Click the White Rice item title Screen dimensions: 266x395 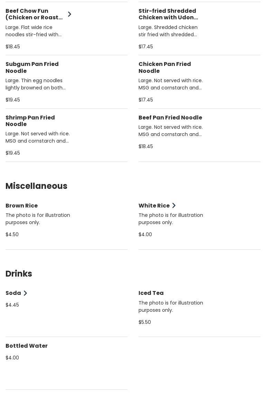[154, 206]
